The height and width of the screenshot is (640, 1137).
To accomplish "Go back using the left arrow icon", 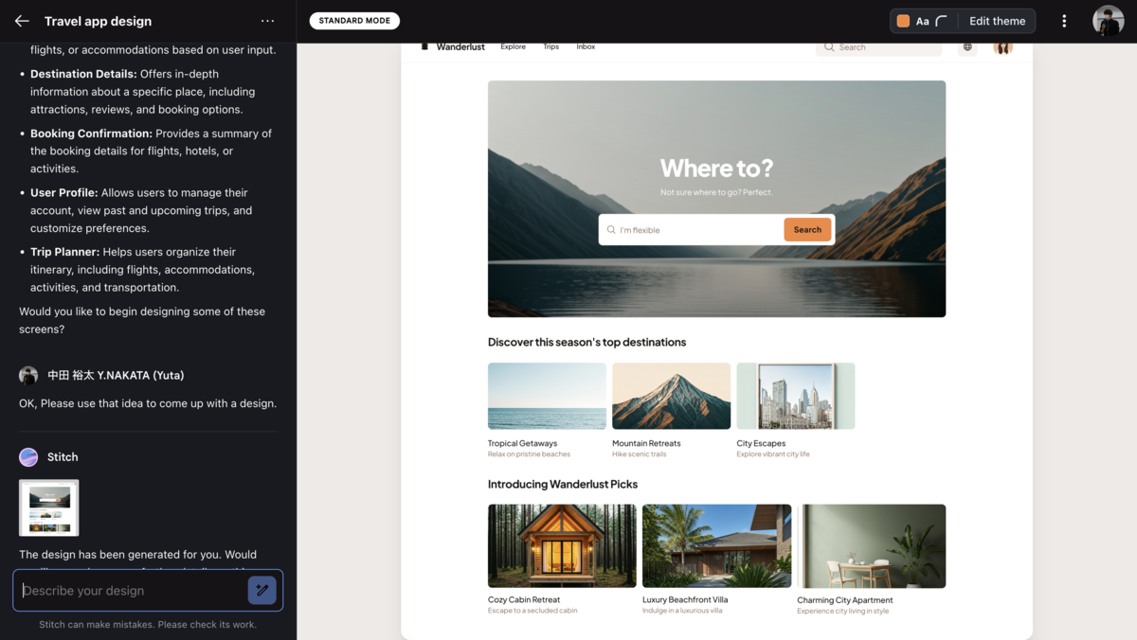I will coord(22,21).
